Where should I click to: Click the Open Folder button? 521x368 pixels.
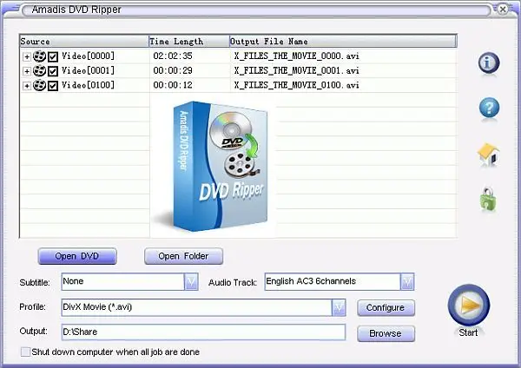tap(183, 256)
